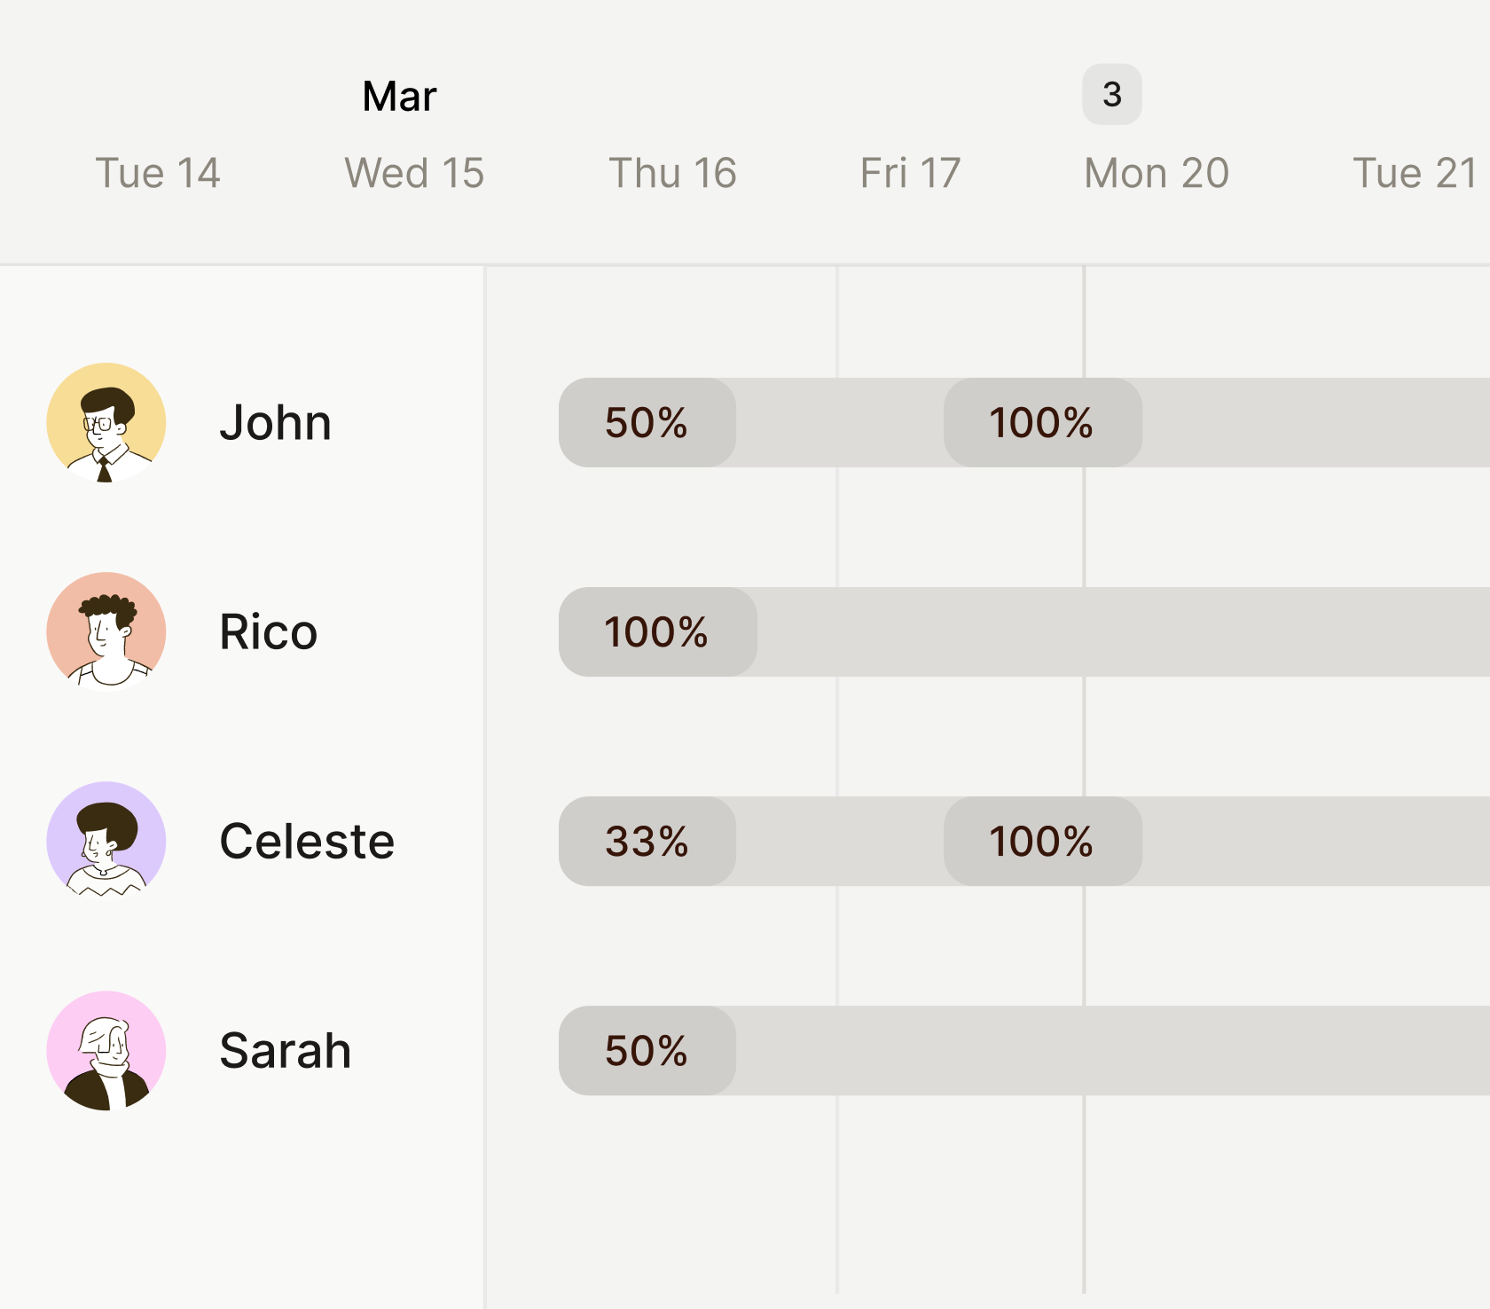Open Sarah's name in the people list

[x=285, y=1051]
